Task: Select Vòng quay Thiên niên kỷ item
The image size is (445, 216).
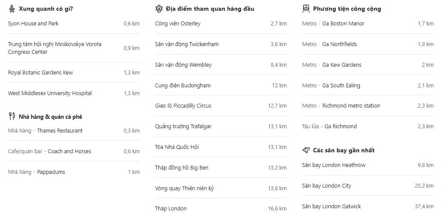Action: (x=221, y=188)
